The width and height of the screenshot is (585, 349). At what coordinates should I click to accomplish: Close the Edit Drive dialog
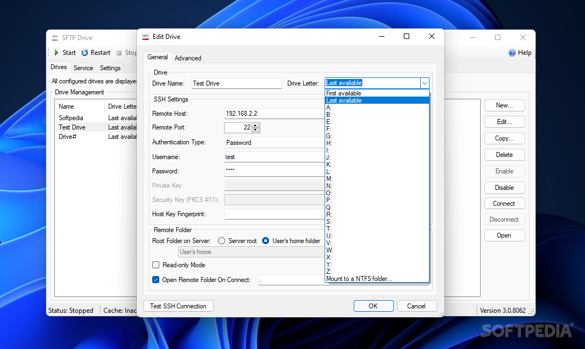pyautogui.click(x=432, y=36)
